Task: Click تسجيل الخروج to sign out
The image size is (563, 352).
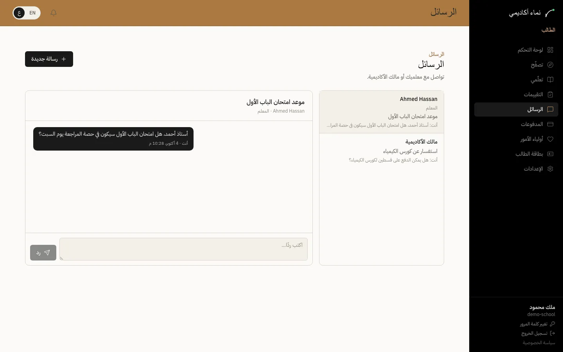Action: [538, 333]
